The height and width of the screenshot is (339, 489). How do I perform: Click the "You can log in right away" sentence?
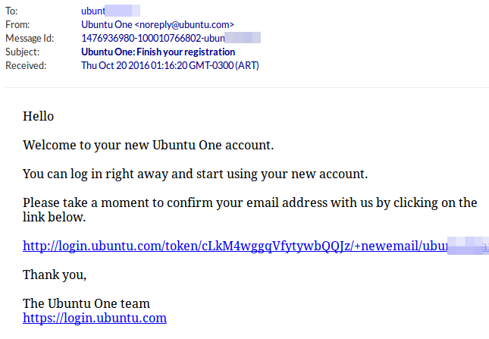click(x=195, y=174)
